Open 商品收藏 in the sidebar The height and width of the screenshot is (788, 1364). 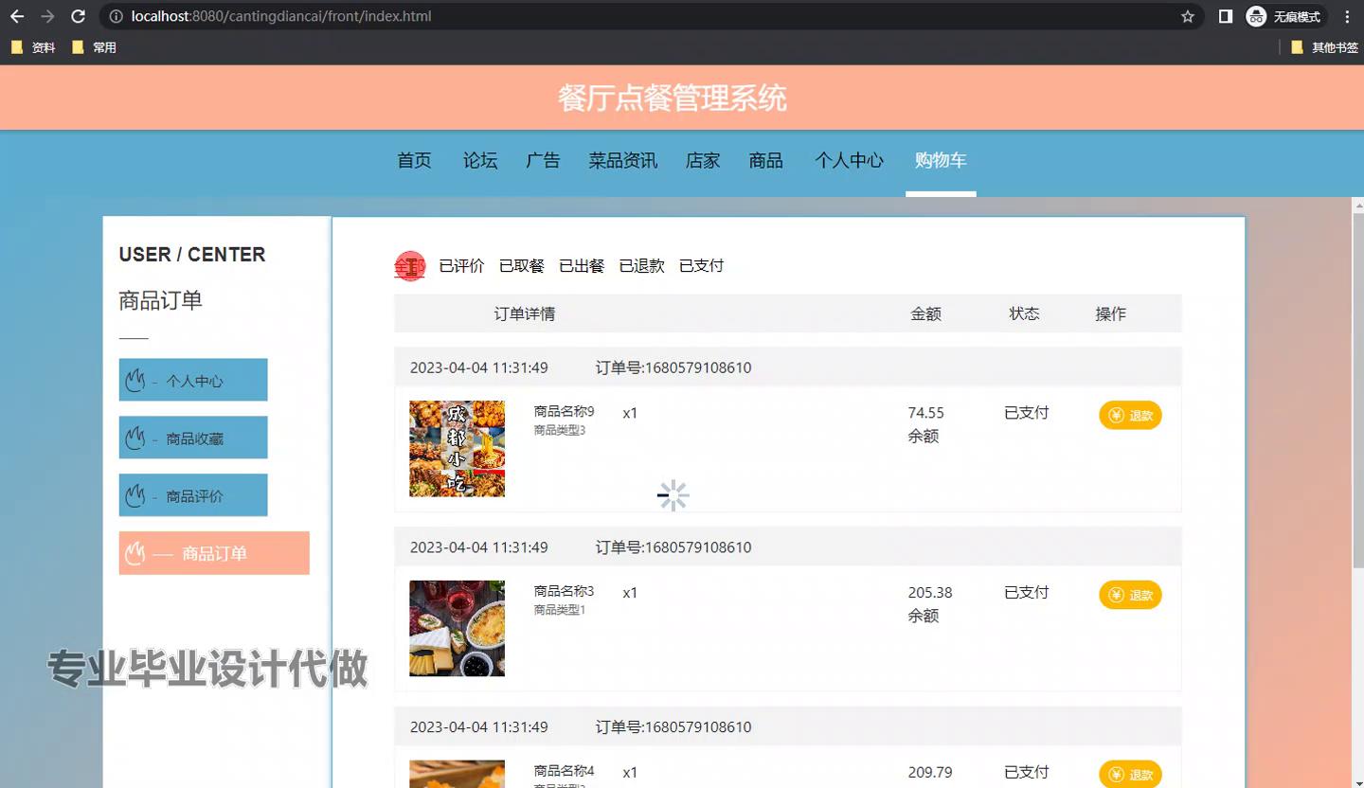coord(193,438)
